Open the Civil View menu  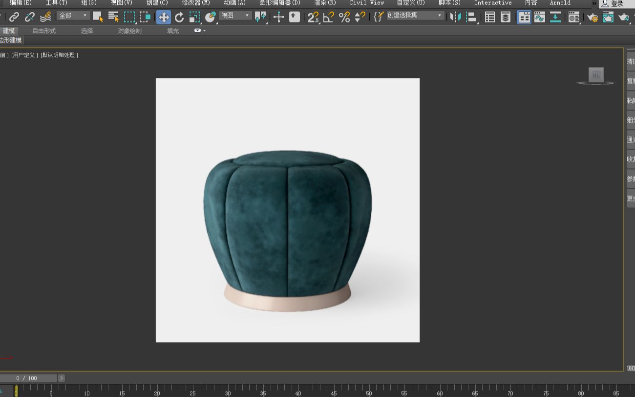(x=366, y=3)
